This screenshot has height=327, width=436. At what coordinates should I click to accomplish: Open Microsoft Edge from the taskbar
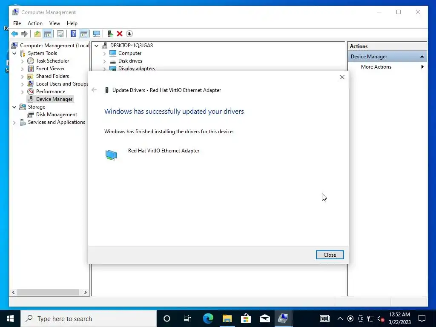tap(208, 318)
